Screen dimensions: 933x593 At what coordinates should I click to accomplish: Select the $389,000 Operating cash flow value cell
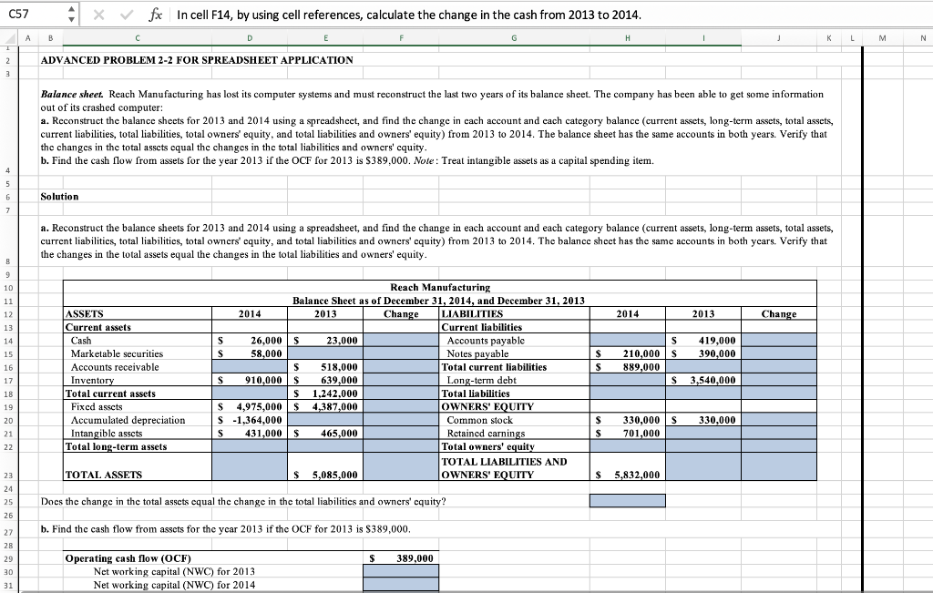399,558
